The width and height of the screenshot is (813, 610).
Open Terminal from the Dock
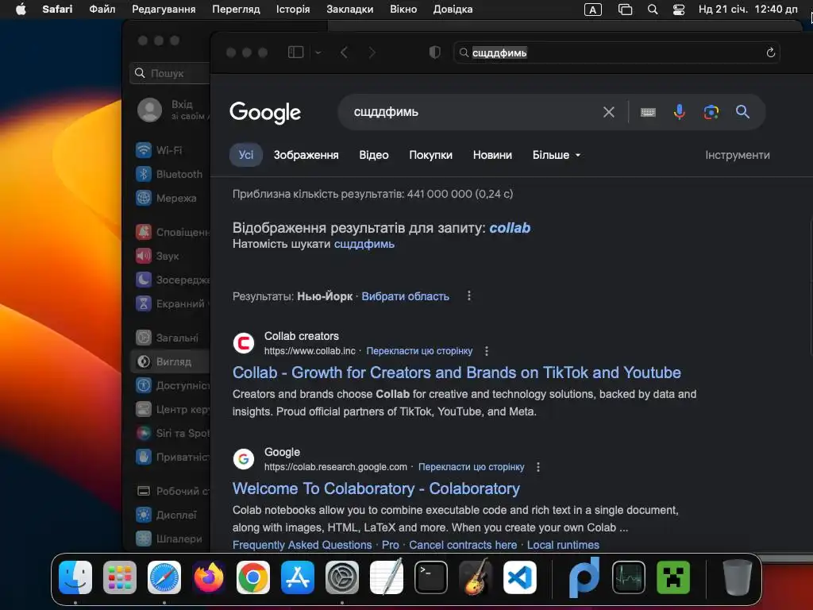tap(431, 577)
